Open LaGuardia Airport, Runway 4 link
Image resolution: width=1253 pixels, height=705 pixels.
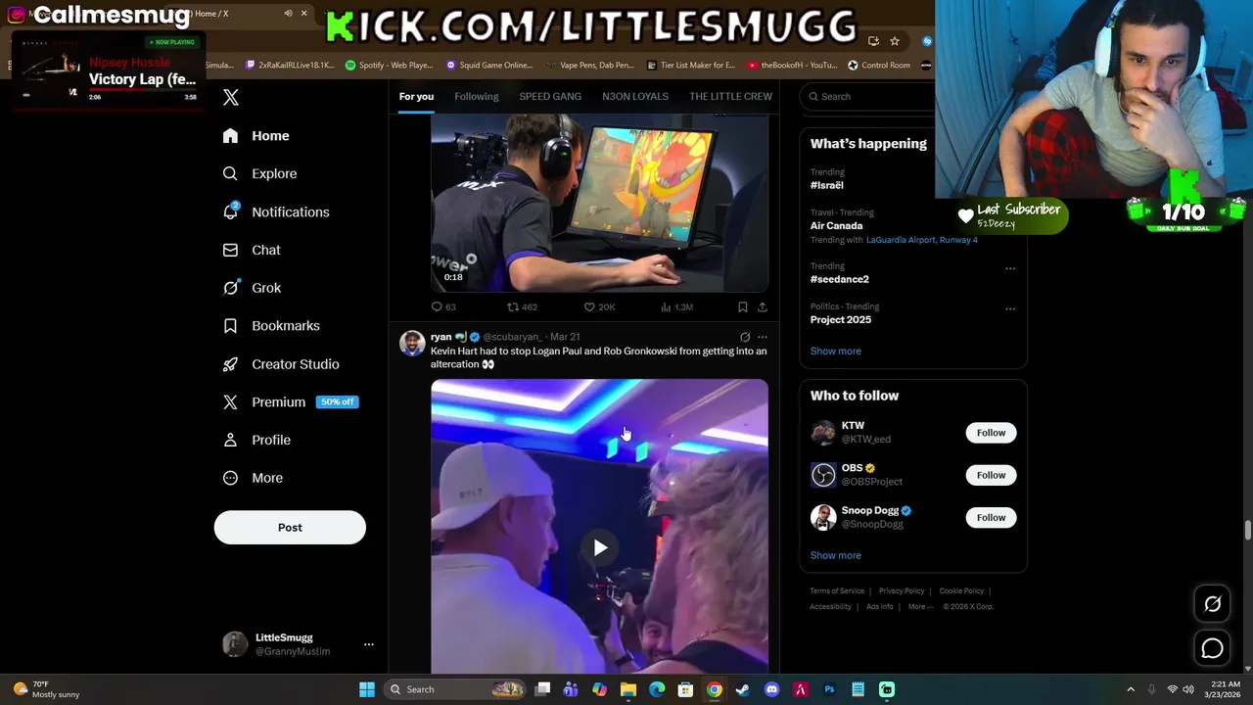[x=922, y=240]
